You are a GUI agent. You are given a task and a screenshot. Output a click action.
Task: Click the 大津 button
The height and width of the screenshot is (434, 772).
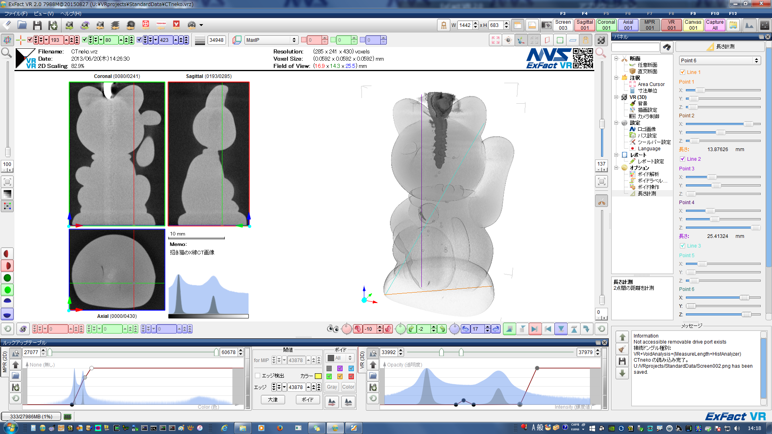pyautogui.click(x=273, y=399)
